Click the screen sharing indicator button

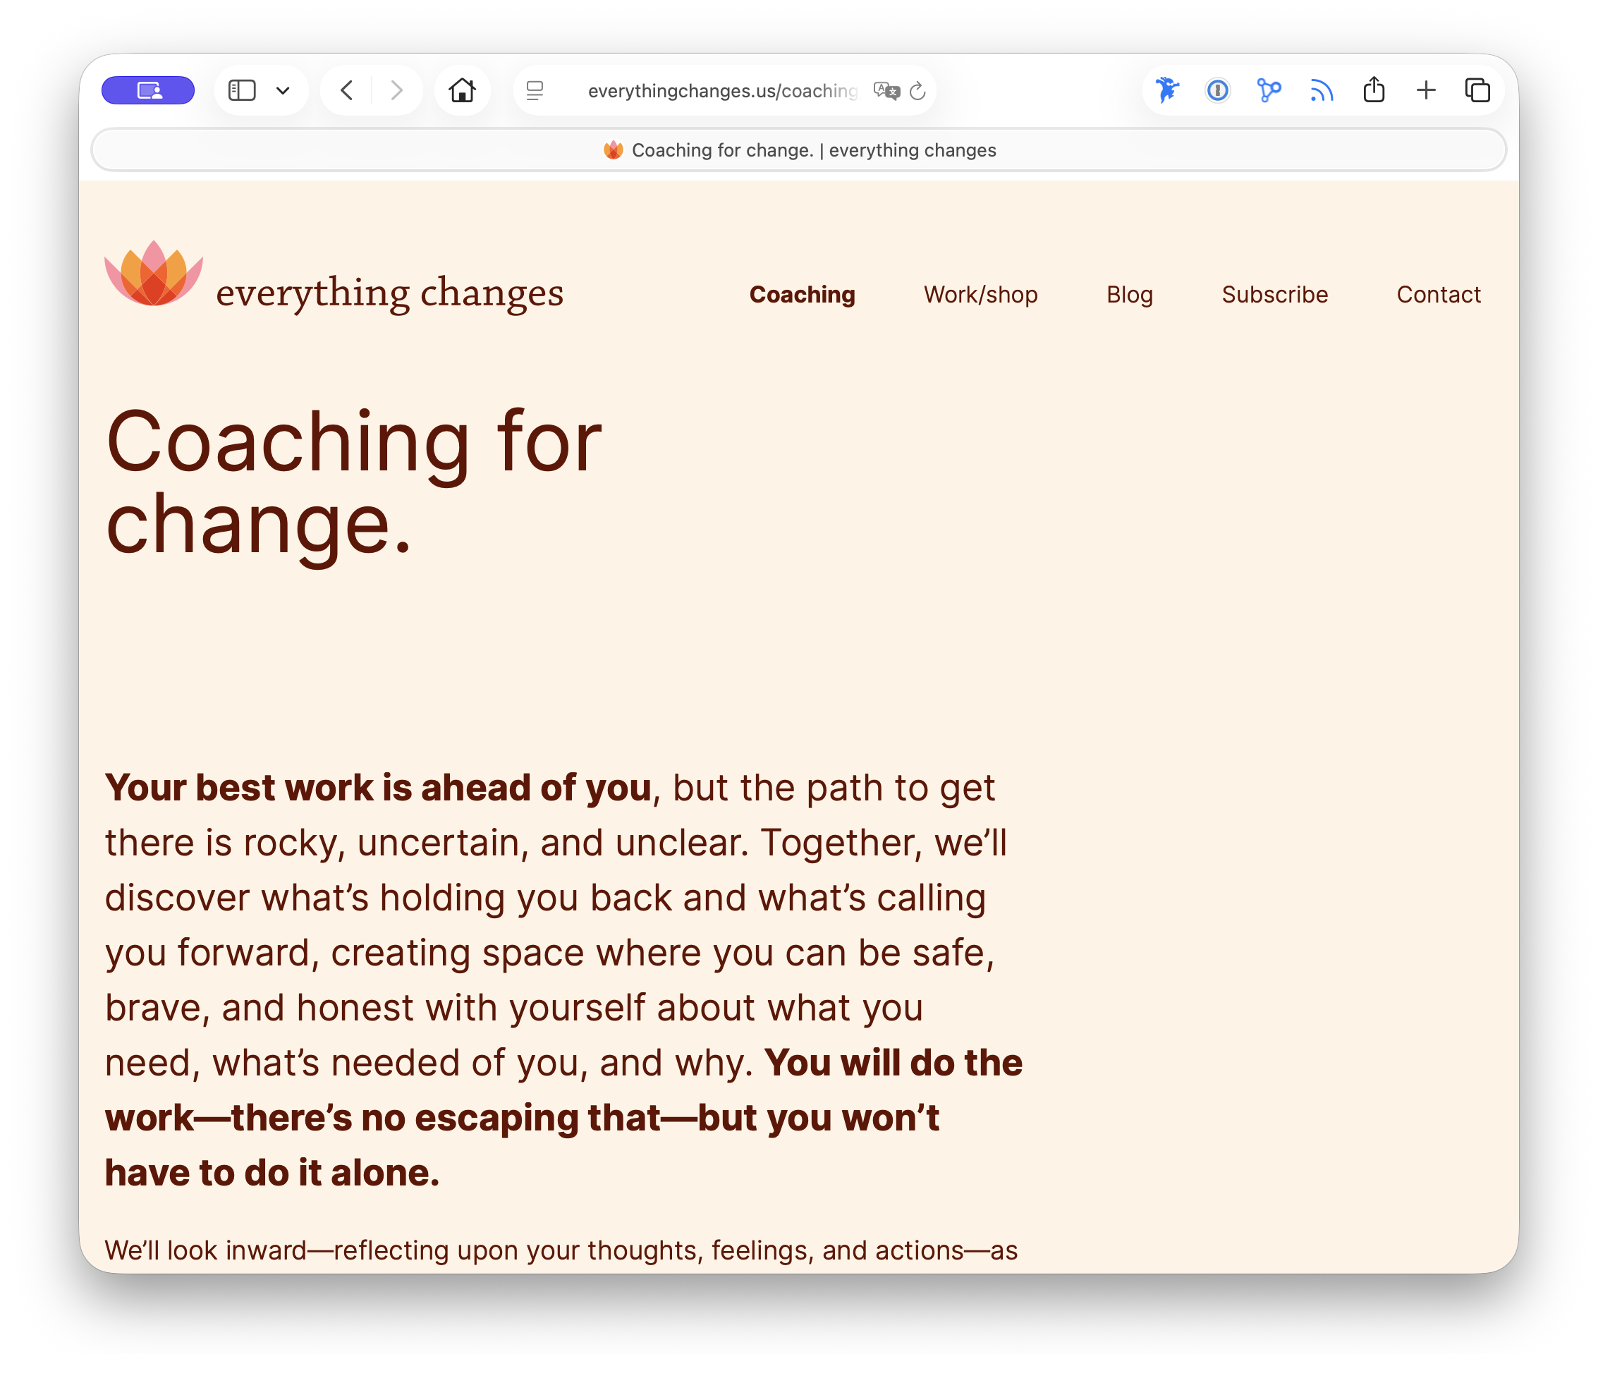tap(148, 90)
